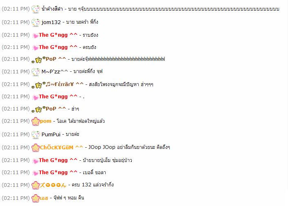Click the flower icon beside pom
The height and width of the screenshot is (206, 288).
tap(35, 122)
